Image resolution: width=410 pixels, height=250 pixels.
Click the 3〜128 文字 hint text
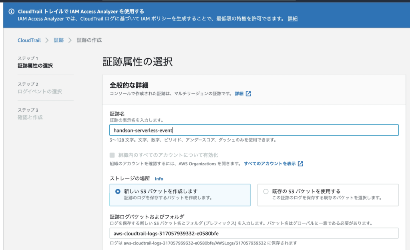point(193,140)
